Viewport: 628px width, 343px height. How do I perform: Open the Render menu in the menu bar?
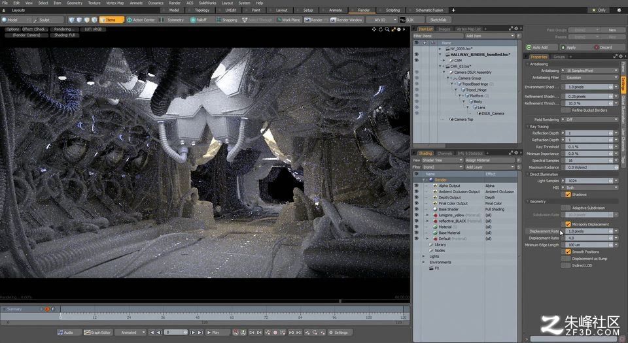point(175,3)
